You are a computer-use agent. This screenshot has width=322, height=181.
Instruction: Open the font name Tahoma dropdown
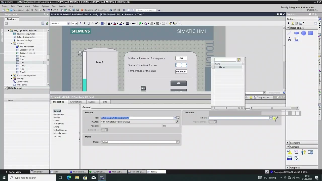point(68,23)
